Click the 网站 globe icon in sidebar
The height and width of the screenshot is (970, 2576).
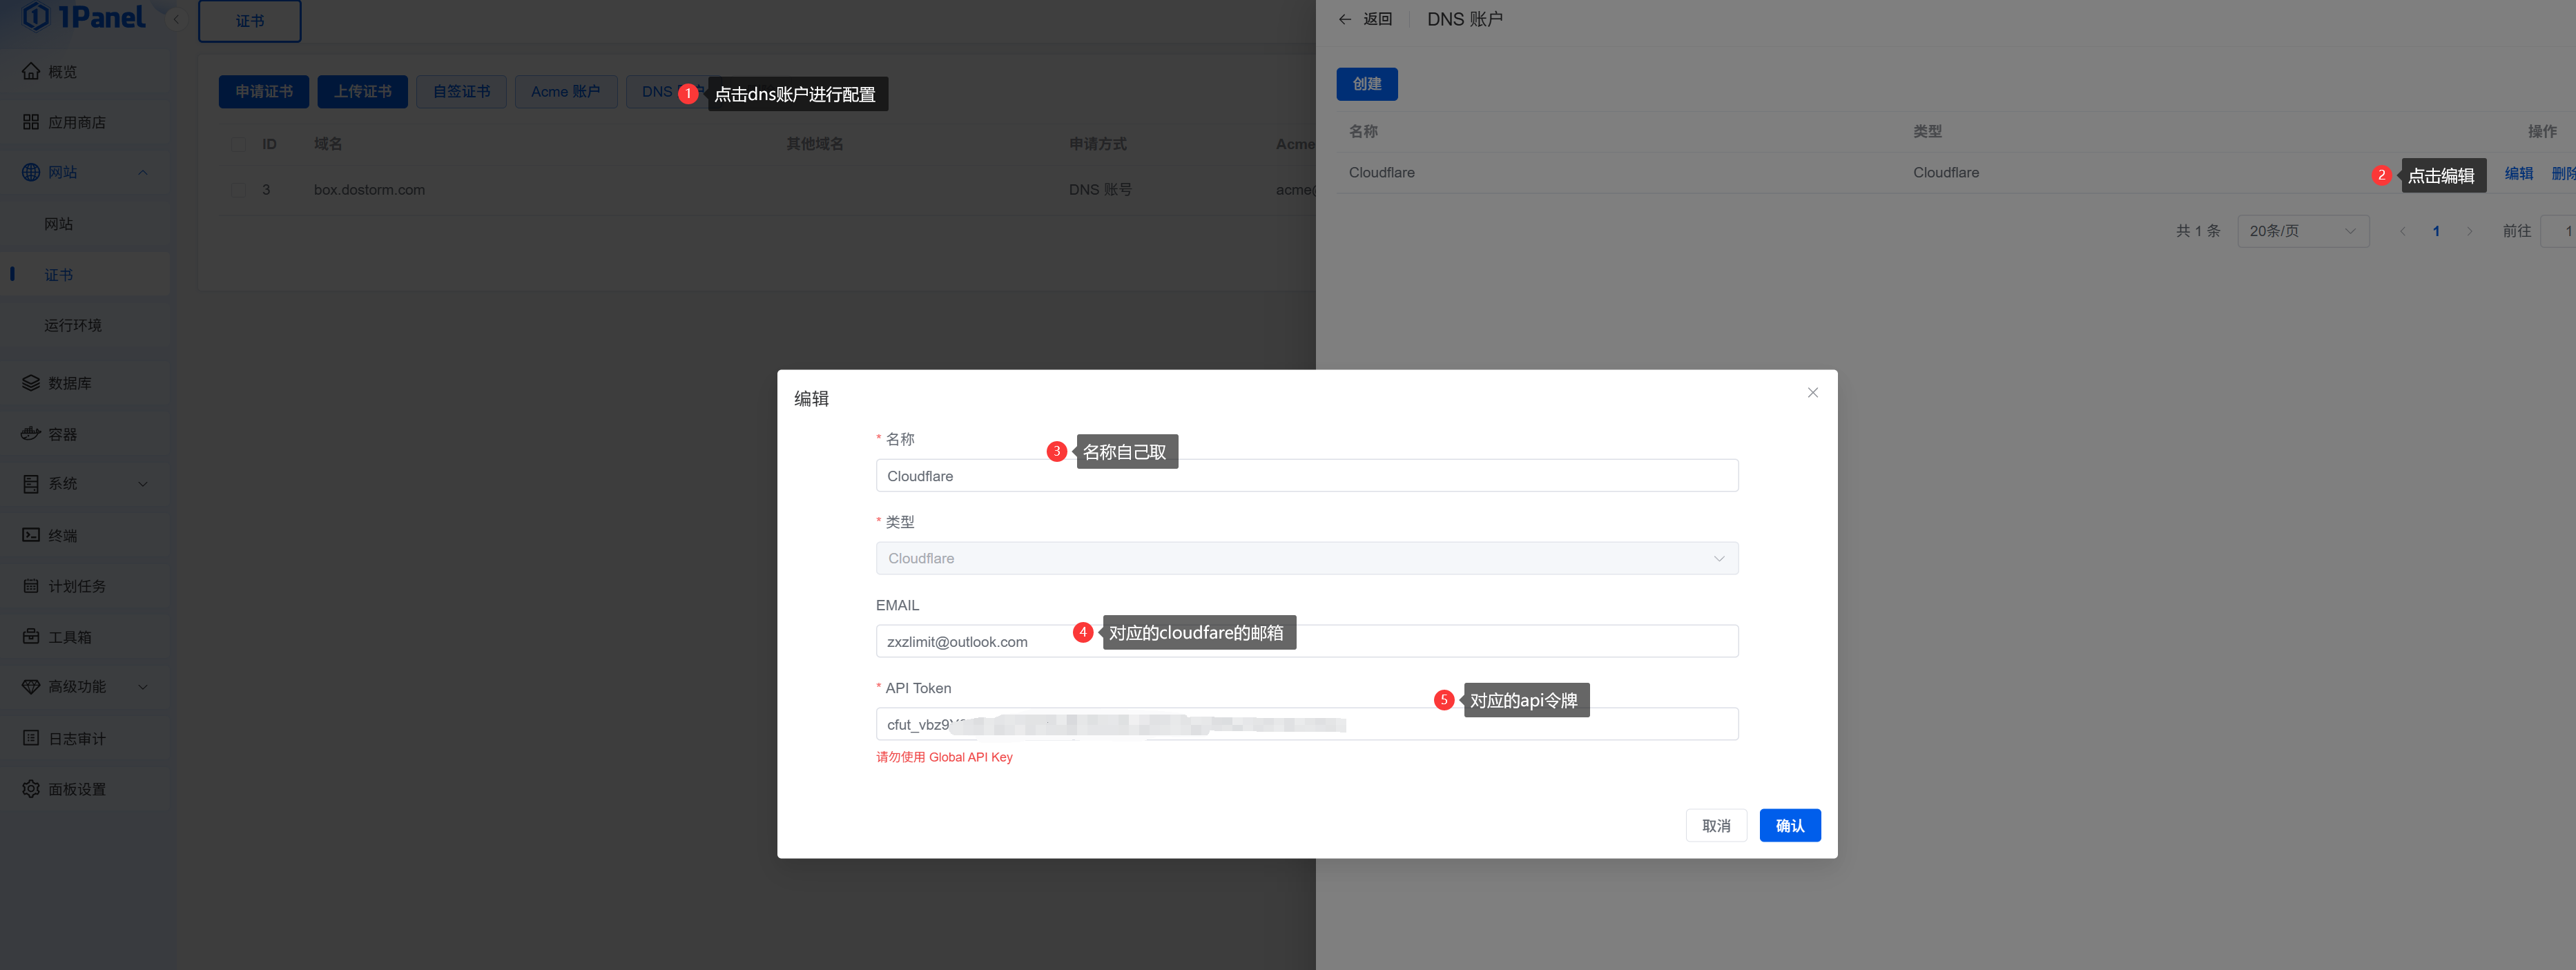coord(31,172)
